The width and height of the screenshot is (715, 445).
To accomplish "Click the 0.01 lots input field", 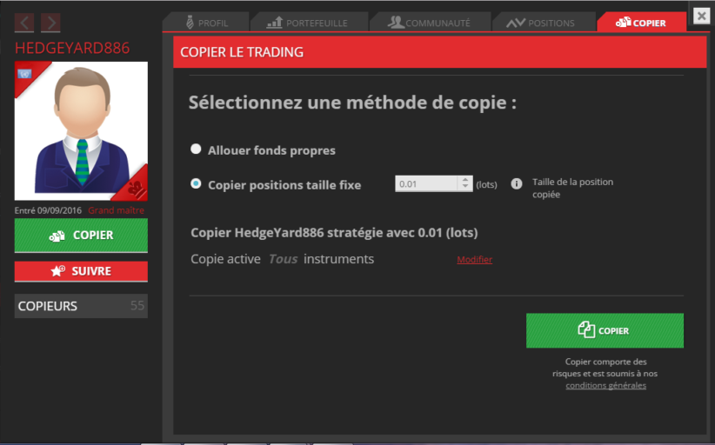I will point(426,183).
